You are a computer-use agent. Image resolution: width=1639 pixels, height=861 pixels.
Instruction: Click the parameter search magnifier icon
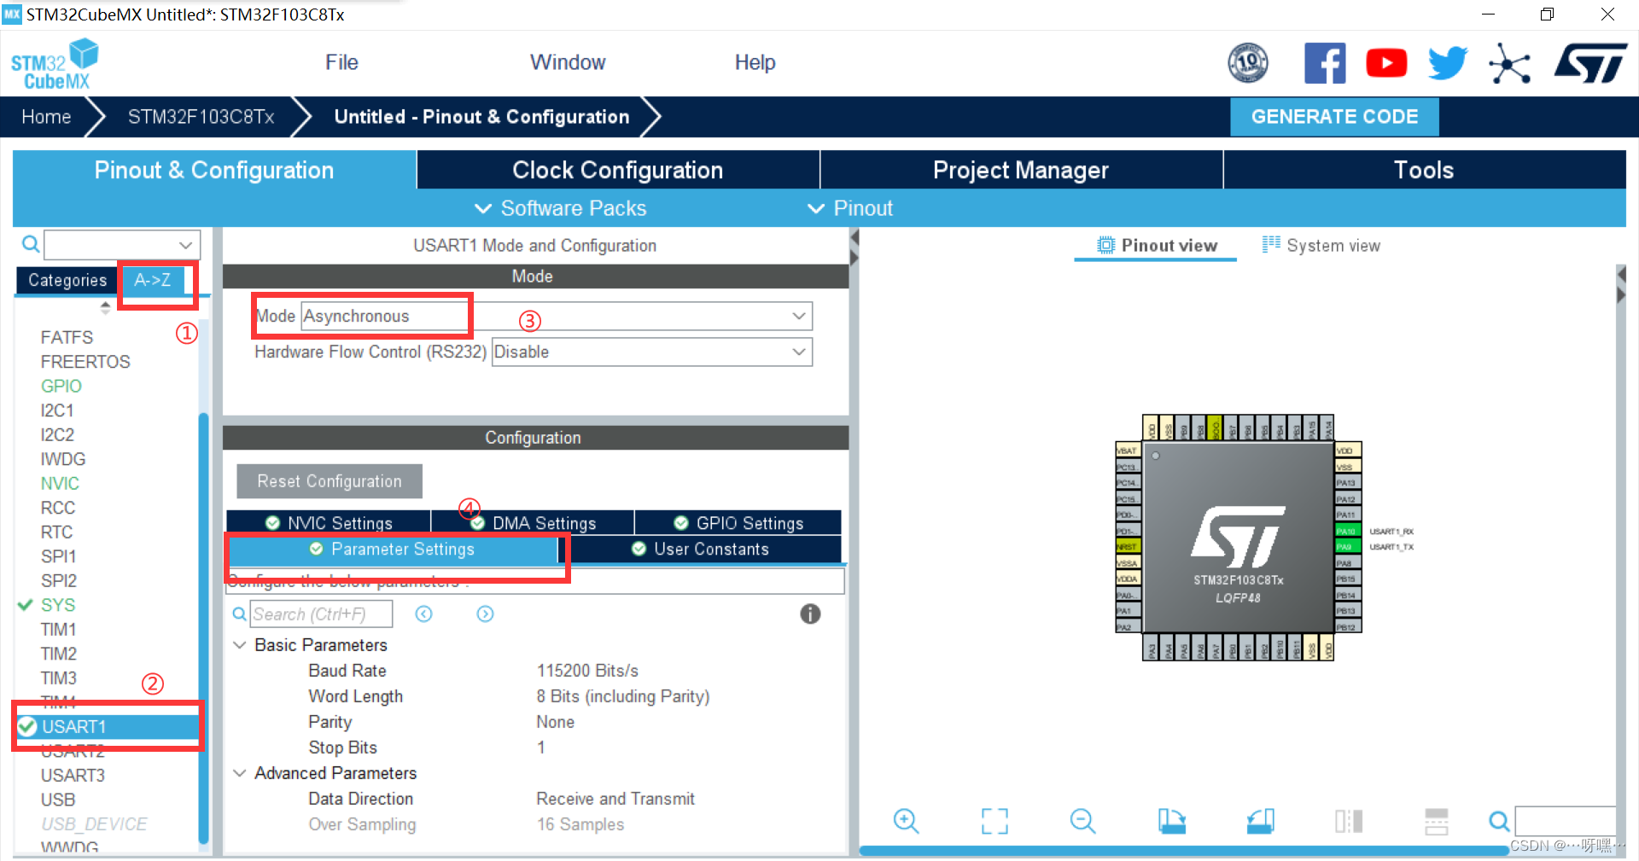[239, 614]
